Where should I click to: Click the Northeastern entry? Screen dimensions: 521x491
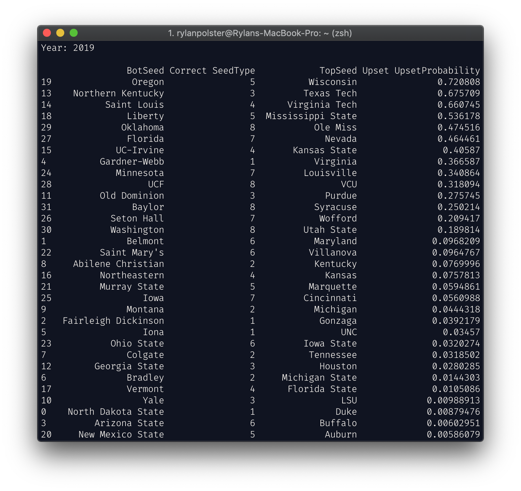point(132,275)
